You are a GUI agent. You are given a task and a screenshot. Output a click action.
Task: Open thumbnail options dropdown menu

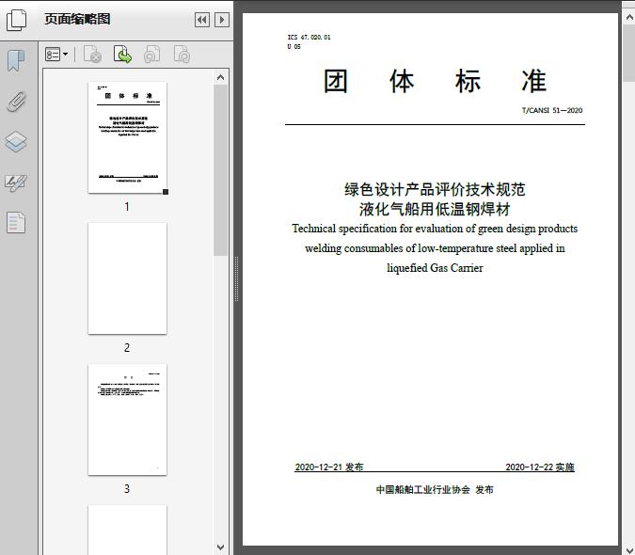point(56,55)
